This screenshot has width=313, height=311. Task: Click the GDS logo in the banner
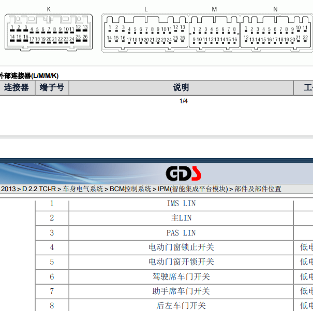point(184,174)
